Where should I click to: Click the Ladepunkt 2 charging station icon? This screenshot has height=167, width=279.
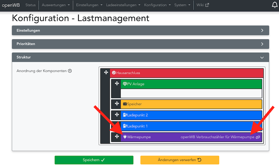tap(125, 115)
